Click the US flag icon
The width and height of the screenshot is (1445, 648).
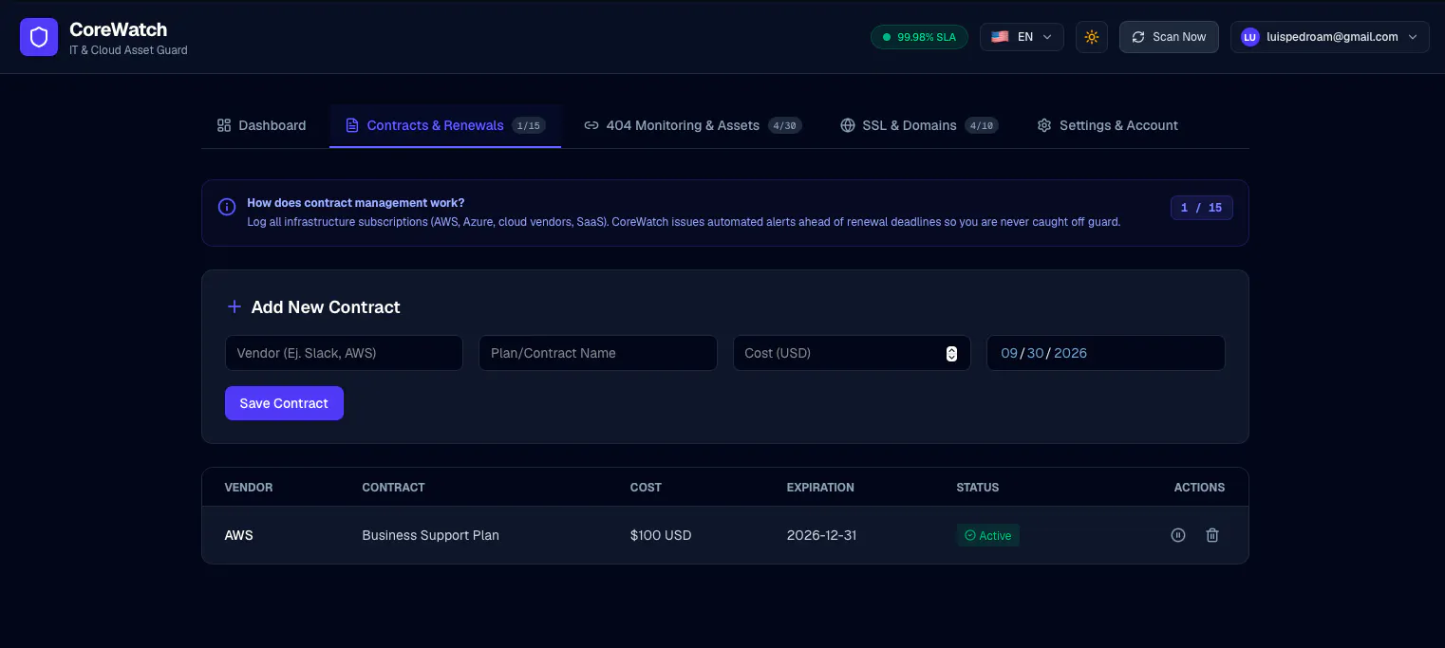[x=1000, y=37]
